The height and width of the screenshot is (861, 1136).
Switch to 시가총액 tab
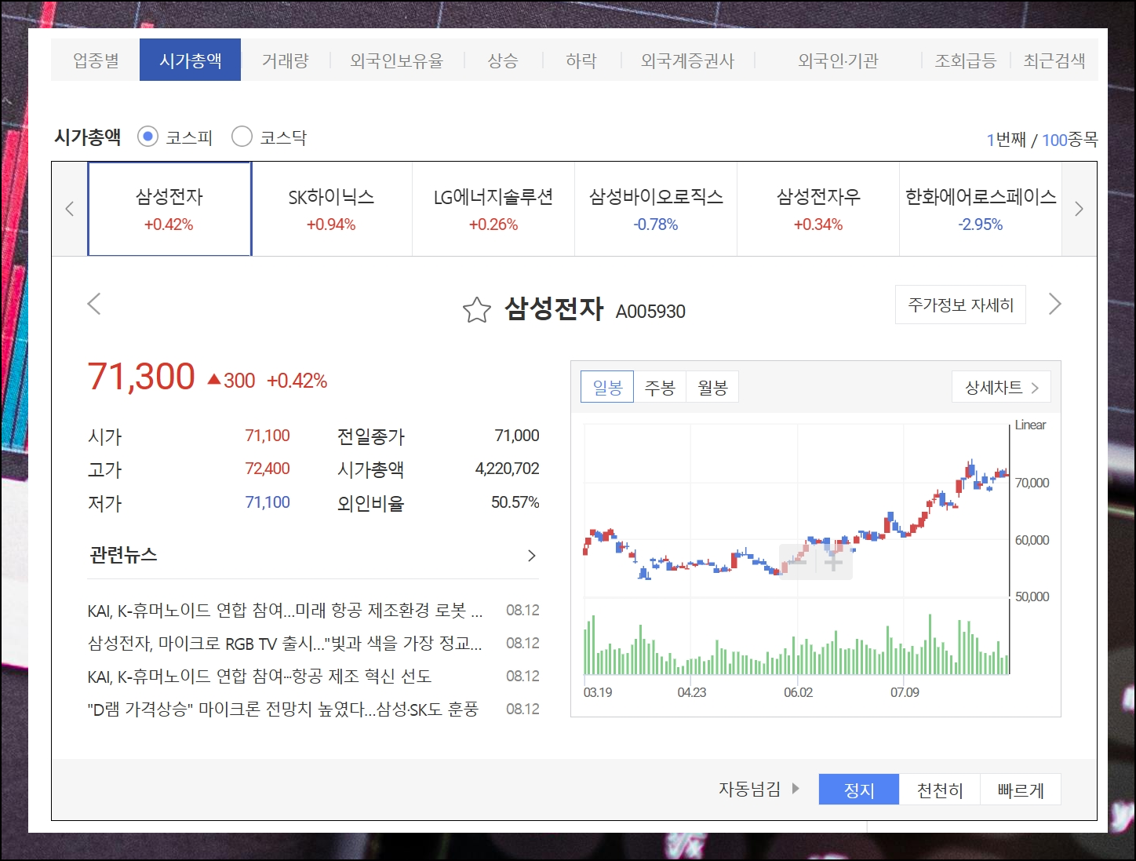(191, 60)
